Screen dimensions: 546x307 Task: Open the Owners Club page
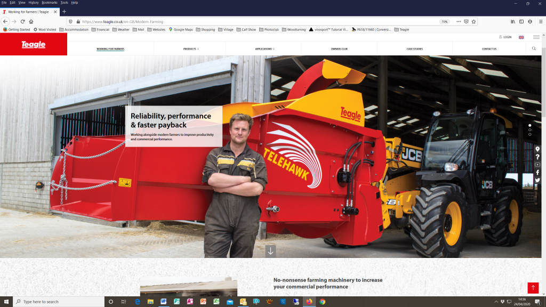click(339, 49)
